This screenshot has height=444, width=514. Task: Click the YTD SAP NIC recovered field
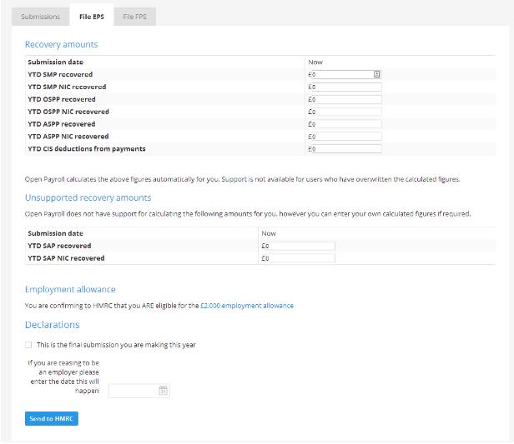point(296,258)
